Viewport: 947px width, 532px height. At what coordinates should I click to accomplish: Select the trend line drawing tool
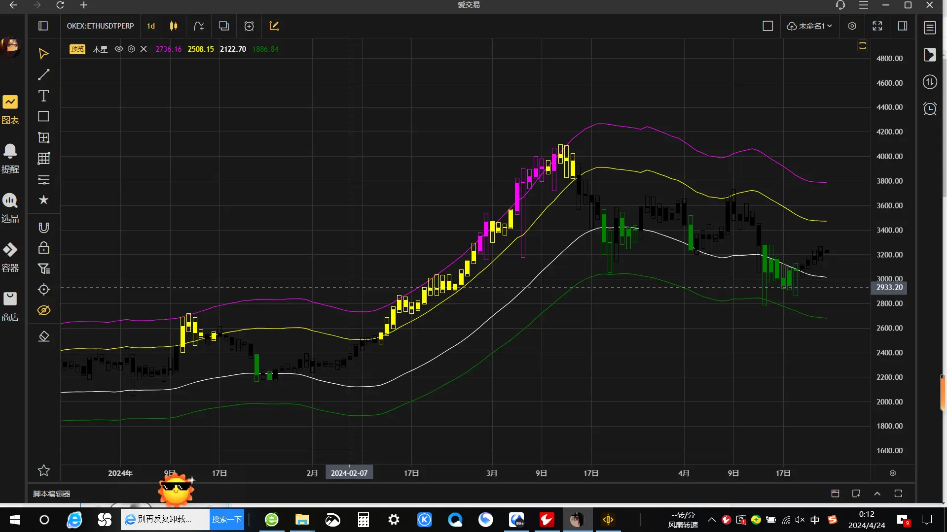[x=43, y=74]
